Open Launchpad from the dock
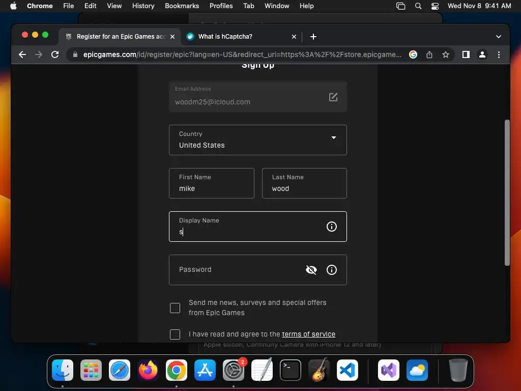The width and height of the screenshot is (521, 391). pyautogui.click(x=91, y=370)
